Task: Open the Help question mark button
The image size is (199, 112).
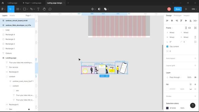Action: pos(192,105)
